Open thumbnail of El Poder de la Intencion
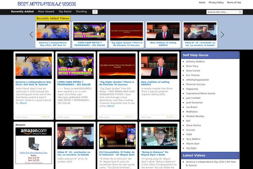253x169 pixels. (x=117, y=136)
